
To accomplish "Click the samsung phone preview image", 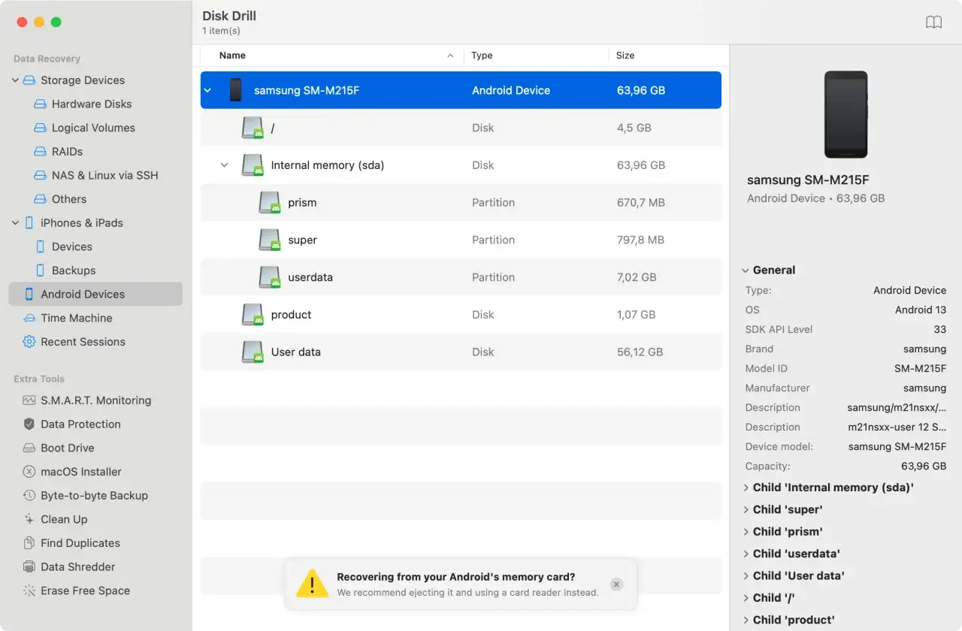I will [x=846, y=114].
